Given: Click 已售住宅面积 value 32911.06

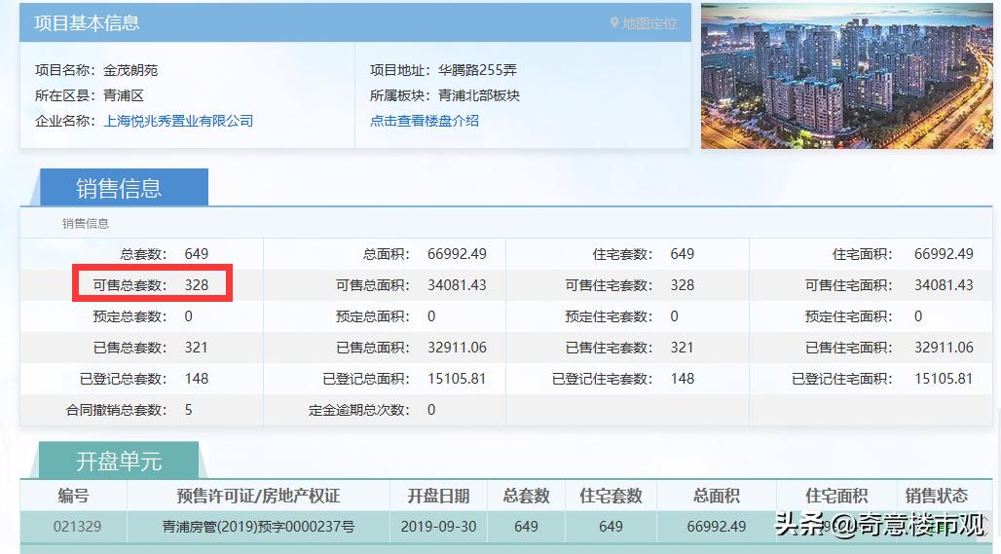Looking at the screenshot, I should coord(944,348).
